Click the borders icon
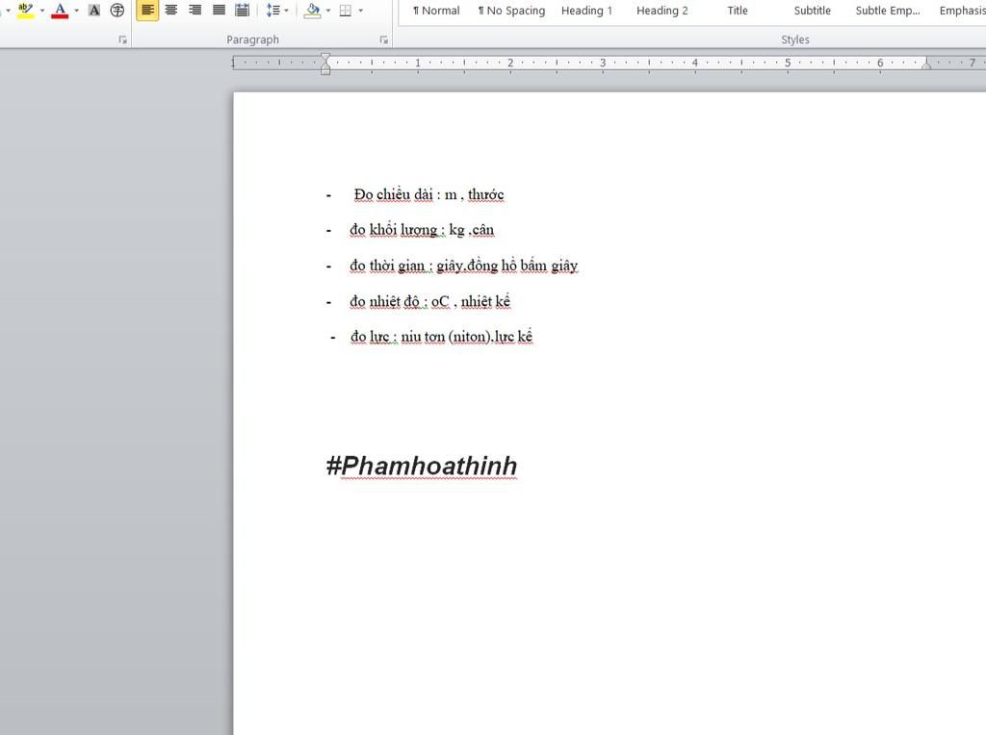986x735 pixels. click(x=346, y=11)
